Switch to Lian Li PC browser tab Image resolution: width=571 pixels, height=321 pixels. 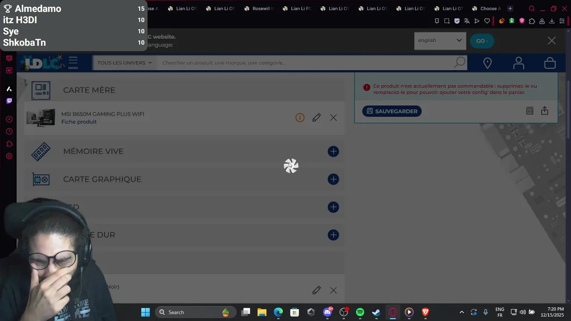(x=297, y=8)
